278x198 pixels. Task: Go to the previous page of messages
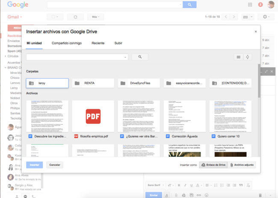click(x=226, y=17)
